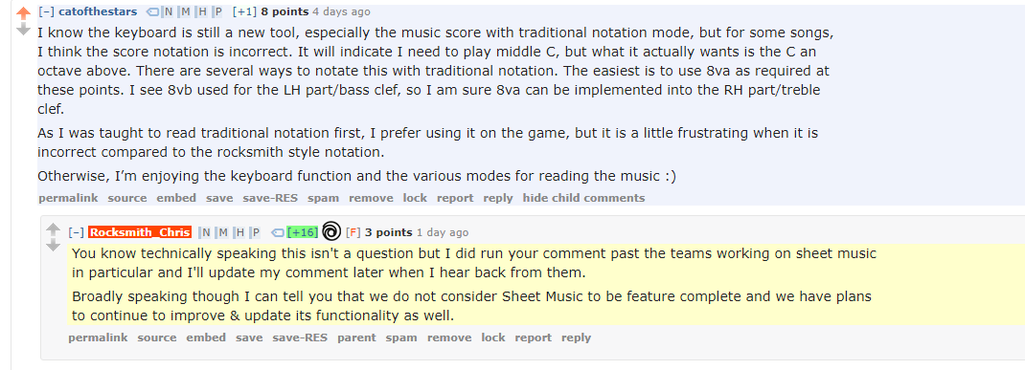Click the tag icon next to catofthestars

pyautogui.click(x=151, y=11)
